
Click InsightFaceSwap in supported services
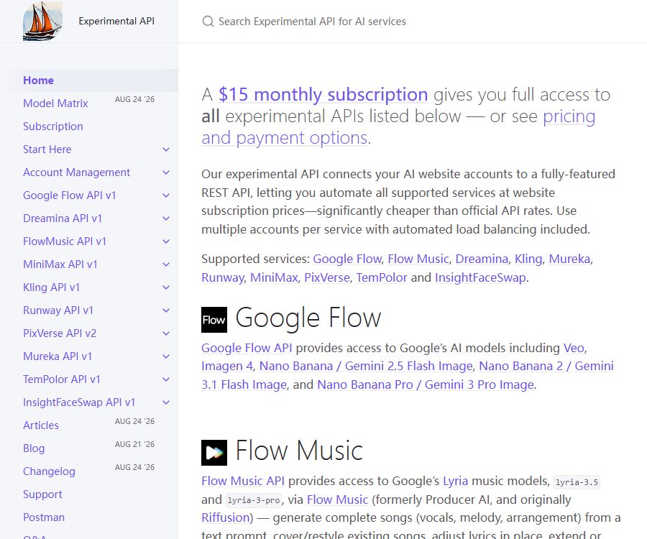coord(480,277)
